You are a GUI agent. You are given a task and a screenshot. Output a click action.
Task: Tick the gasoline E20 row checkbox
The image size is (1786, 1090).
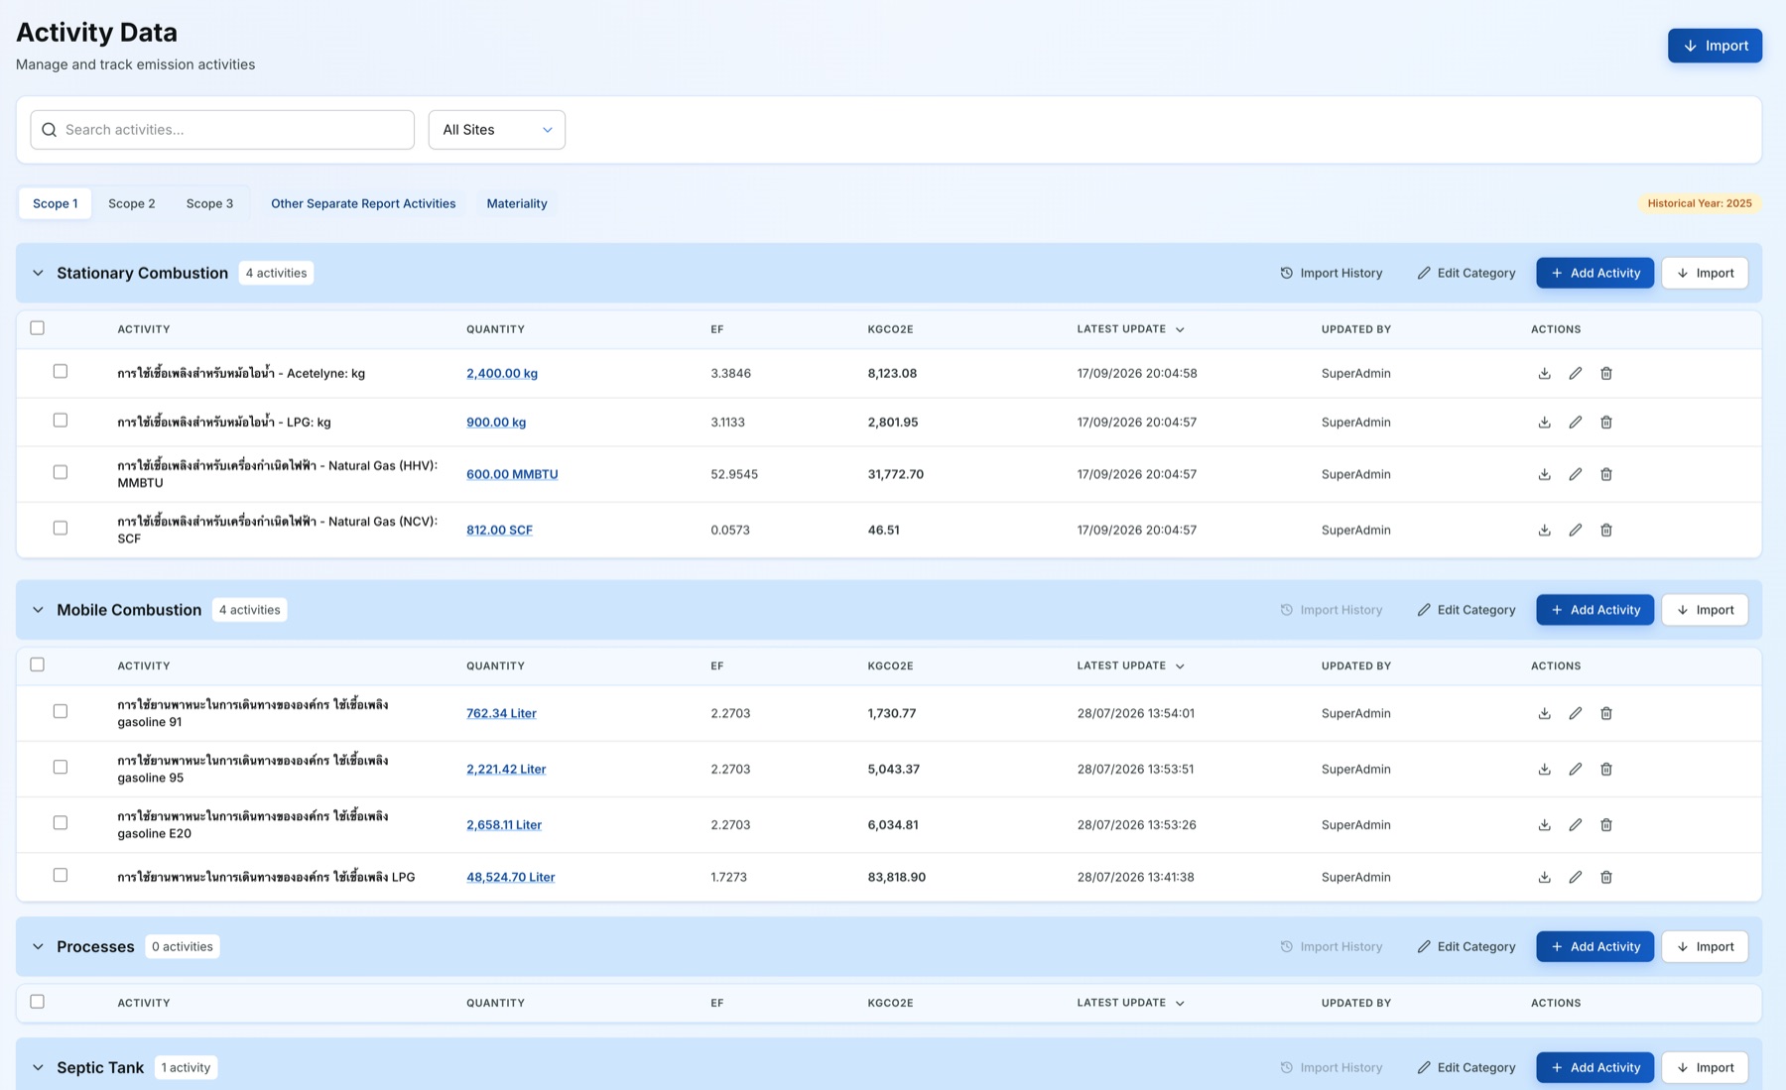[x=61, y=822]
